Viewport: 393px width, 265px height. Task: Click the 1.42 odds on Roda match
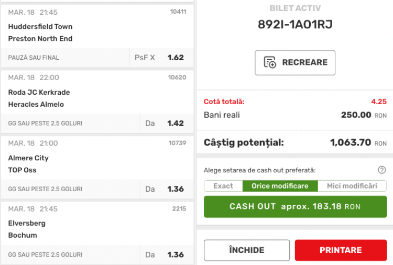(176, 123)
